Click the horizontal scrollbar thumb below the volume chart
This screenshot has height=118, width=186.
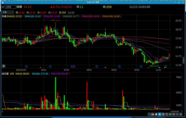tap(175, 111)
